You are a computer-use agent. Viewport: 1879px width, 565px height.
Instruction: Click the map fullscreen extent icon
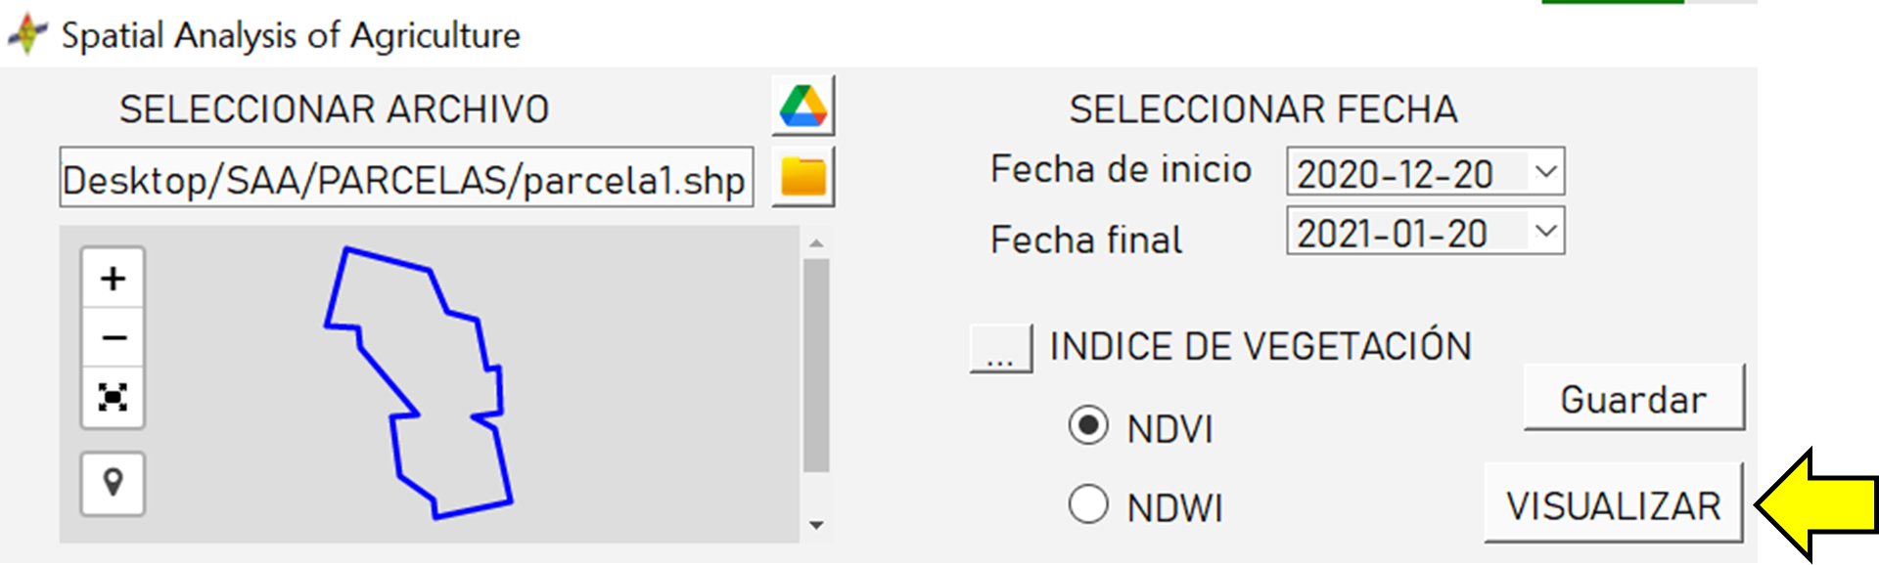tap(113, 398)
